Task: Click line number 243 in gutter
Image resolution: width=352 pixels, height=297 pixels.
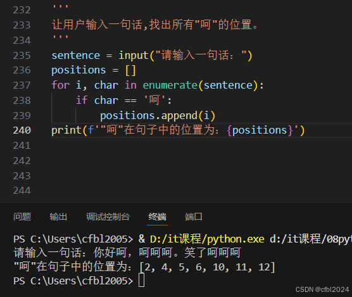Action: click(22, 176)
